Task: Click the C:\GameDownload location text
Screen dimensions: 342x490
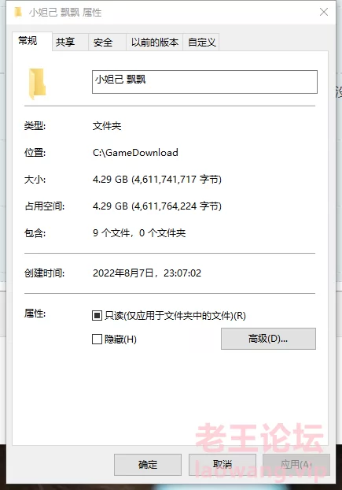Action: (x=135, y=153)
